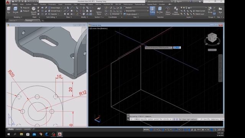Click the ViewCube in the drawing viewport
The height and width of the screenshot is (138, 245).
pos(212,38)
